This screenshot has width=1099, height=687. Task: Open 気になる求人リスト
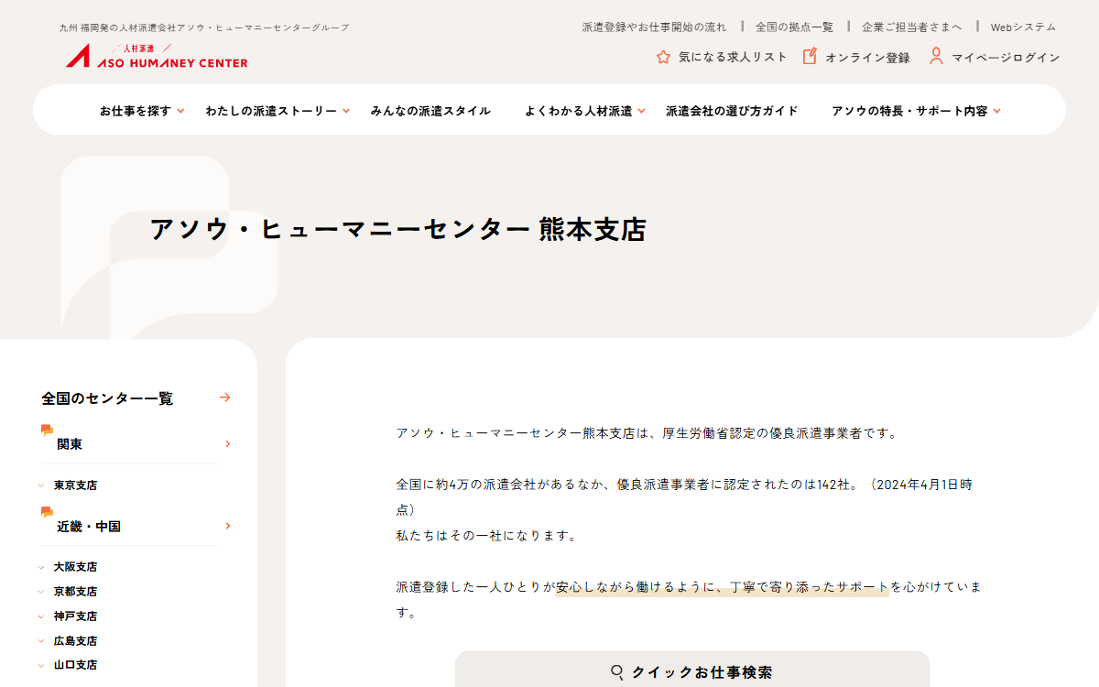tap(733, 57)
